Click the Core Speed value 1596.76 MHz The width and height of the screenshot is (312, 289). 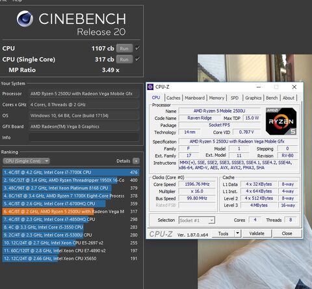(197, 184)
